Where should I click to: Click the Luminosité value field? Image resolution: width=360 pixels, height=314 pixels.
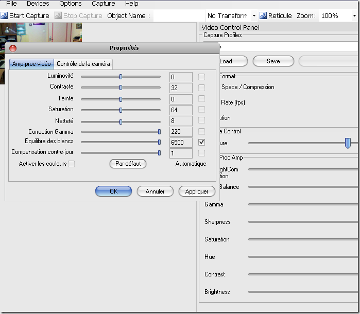tap(181, 77)
